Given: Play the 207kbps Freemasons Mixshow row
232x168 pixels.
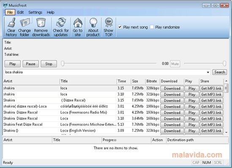Looking at the screenshot, I should [x=192, y=125].
